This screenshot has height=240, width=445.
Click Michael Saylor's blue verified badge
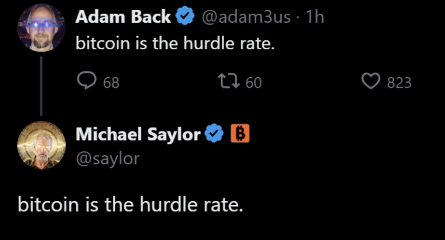click(x=214, y=133)
